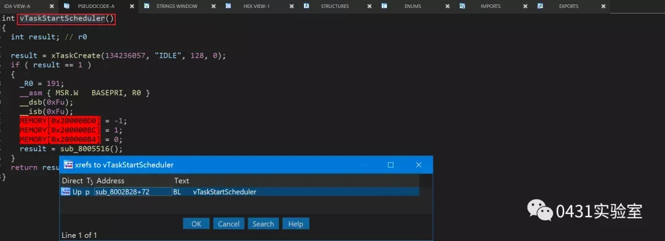Close the IMPORTS tab
The height and width of the screenshot is (241, 665).
pyautogui.click(x=526, y=6)
